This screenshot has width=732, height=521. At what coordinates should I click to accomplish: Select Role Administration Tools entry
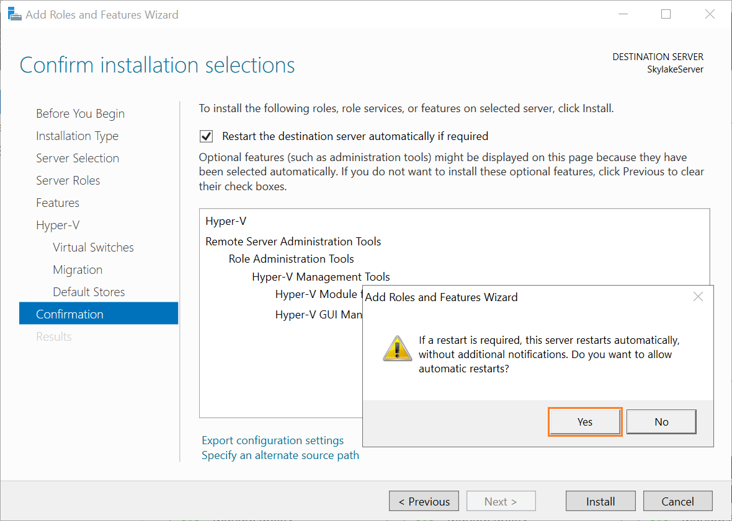(x=292, y=258)
